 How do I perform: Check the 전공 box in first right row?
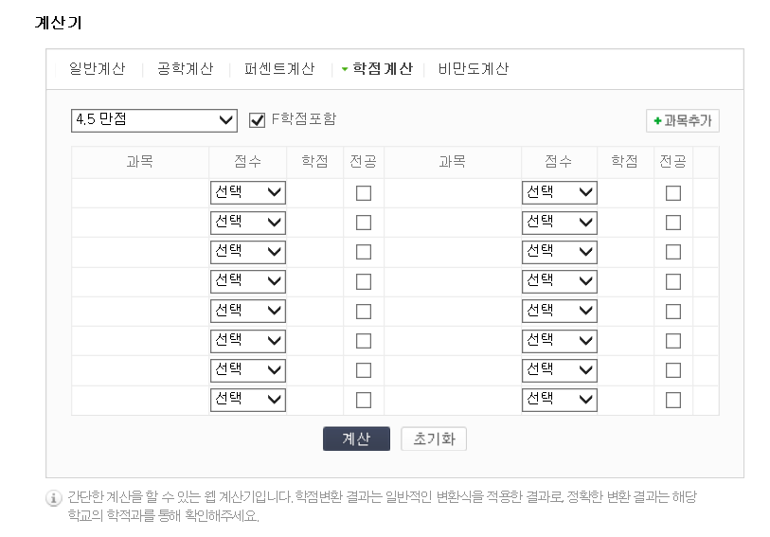click(673, 193)
